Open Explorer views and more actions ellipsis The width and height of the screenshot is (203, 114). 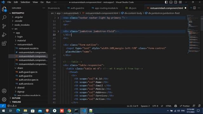44,8
